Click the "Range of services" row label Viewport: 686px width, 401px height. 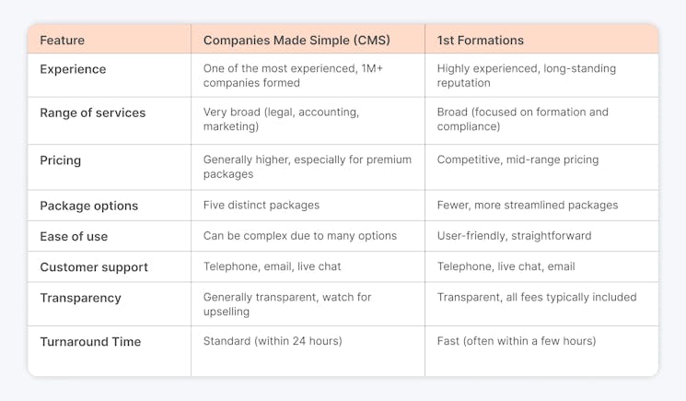tap(93, 112)
